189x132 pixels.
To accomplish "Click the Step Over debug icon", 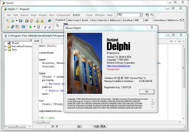I will click(50, 27).
